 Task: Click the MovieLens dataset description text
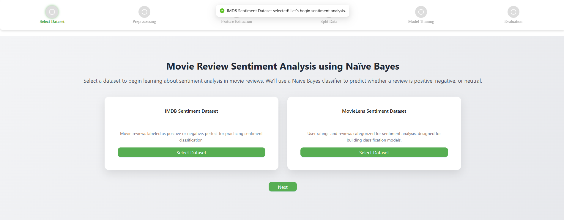(x=374, y=137)
